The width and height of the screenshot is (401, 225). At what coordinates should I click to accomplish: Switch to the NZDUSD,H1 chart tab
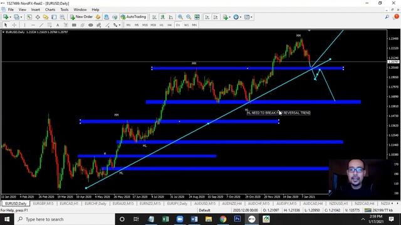coord(338,204)
